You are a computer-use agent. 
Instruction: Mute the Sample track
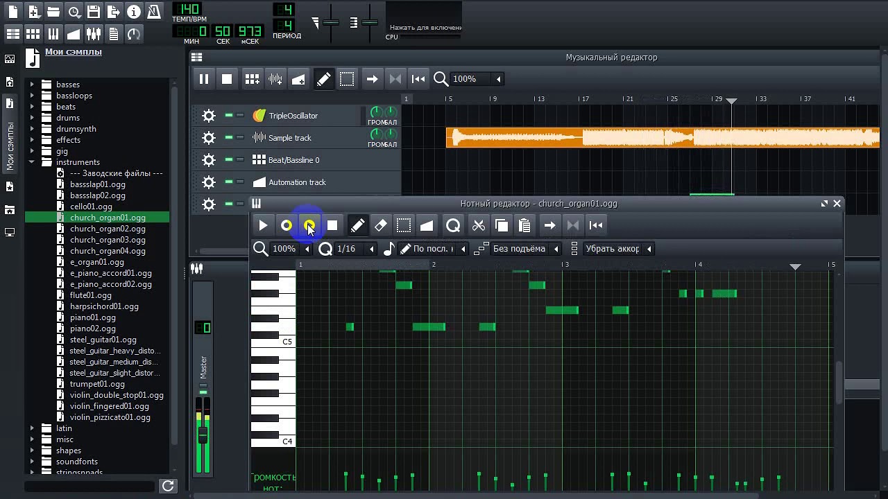pyautogui.click(x=229, y=138)
